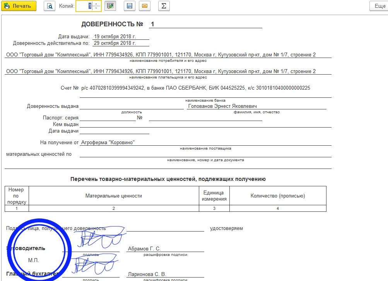Click validity date '29 октября 2018 г.'
This screenshot has height=281, width=388.
pyautogui.click(x=115, y=43)
